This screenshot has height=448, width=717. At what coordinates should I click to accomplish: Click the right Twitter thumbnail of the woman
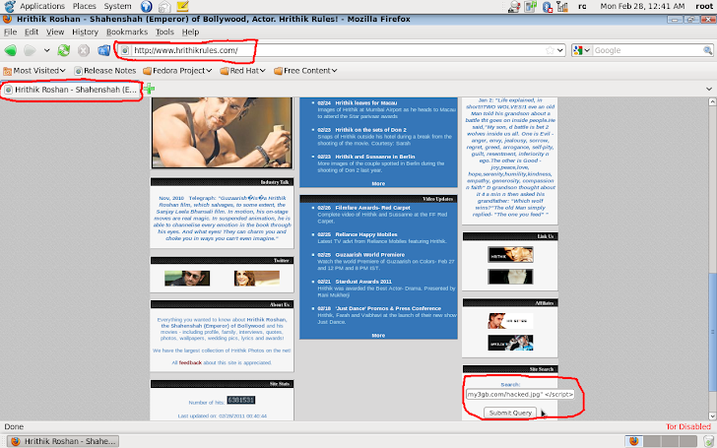coord(256,278)
